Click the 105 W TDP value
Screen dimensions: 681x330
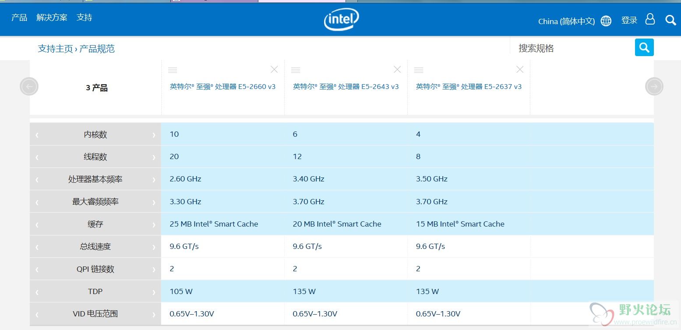click(x=181, y=291)
